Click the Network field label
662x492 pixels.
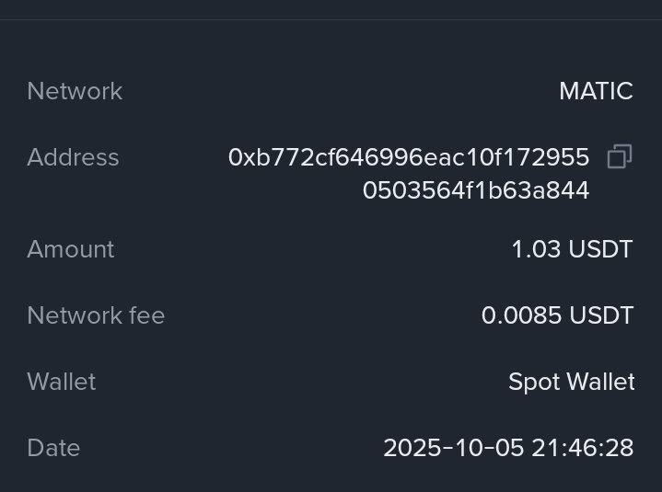[75, 91]
